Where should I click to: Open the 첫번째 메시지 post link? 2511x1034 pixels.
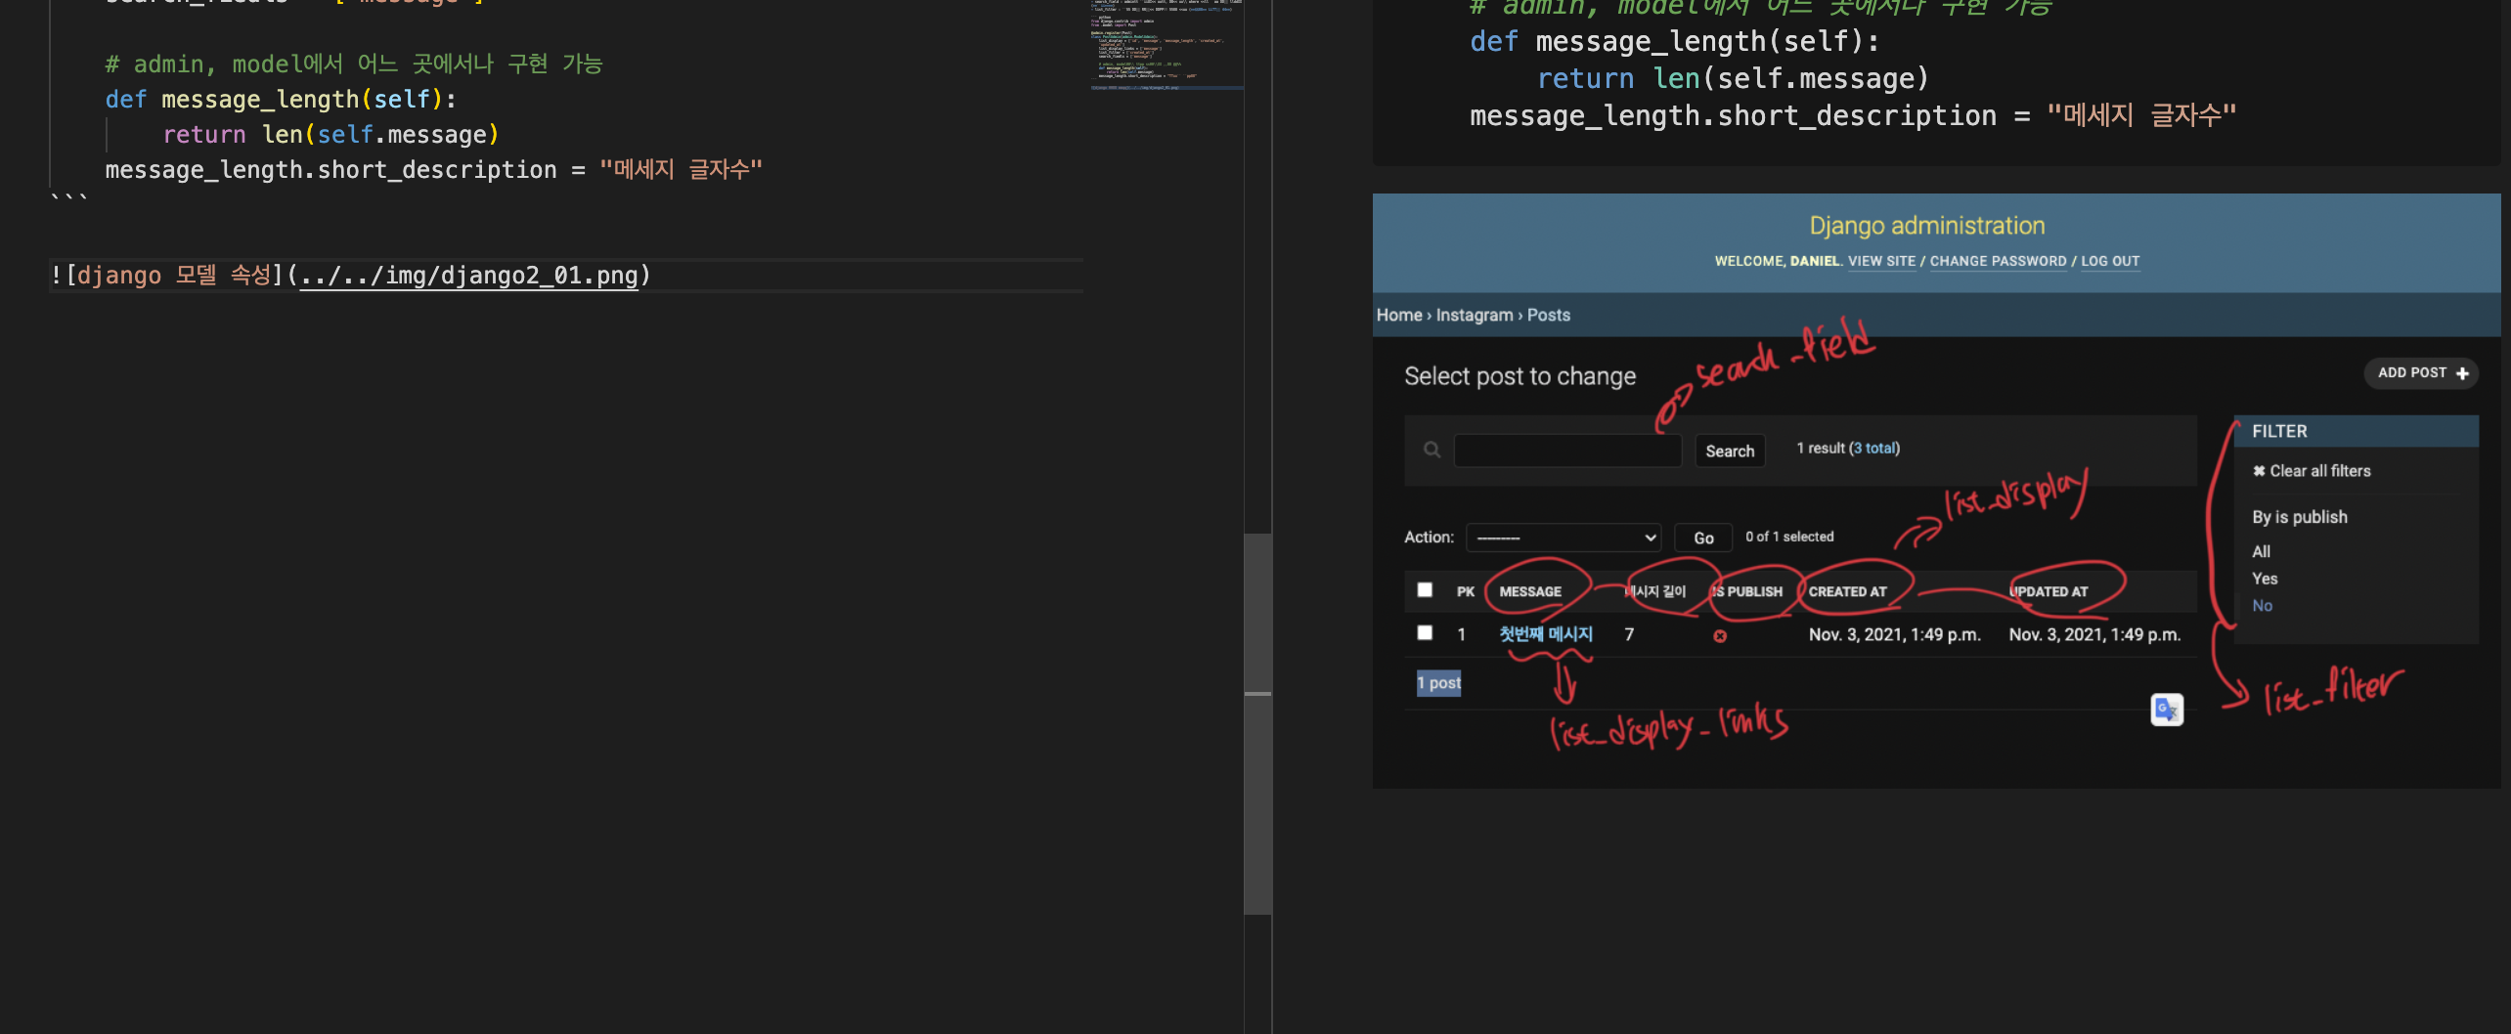1546,634
